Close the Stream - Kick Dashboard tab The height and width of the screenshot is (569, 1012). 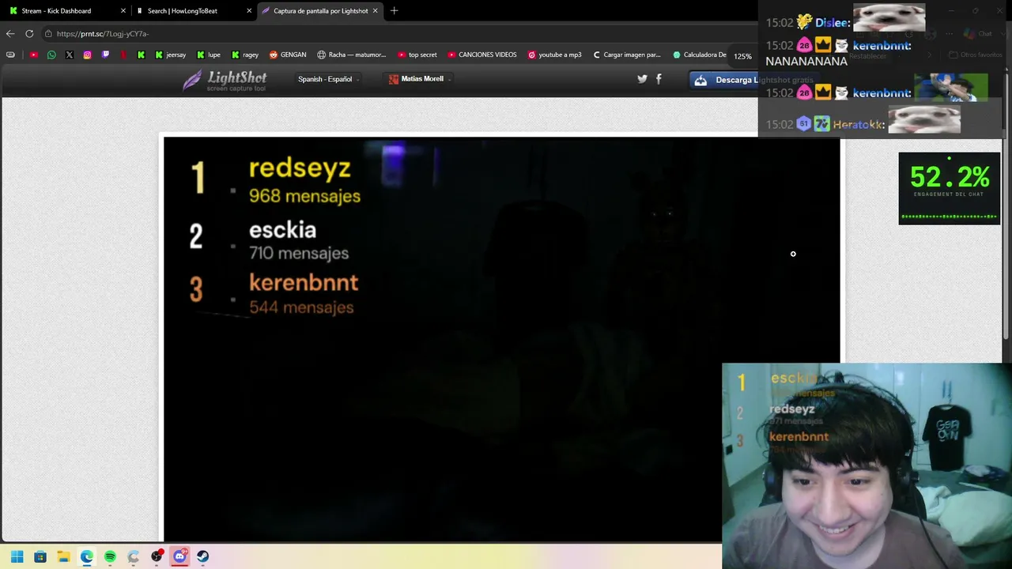[x=123, y=11]
